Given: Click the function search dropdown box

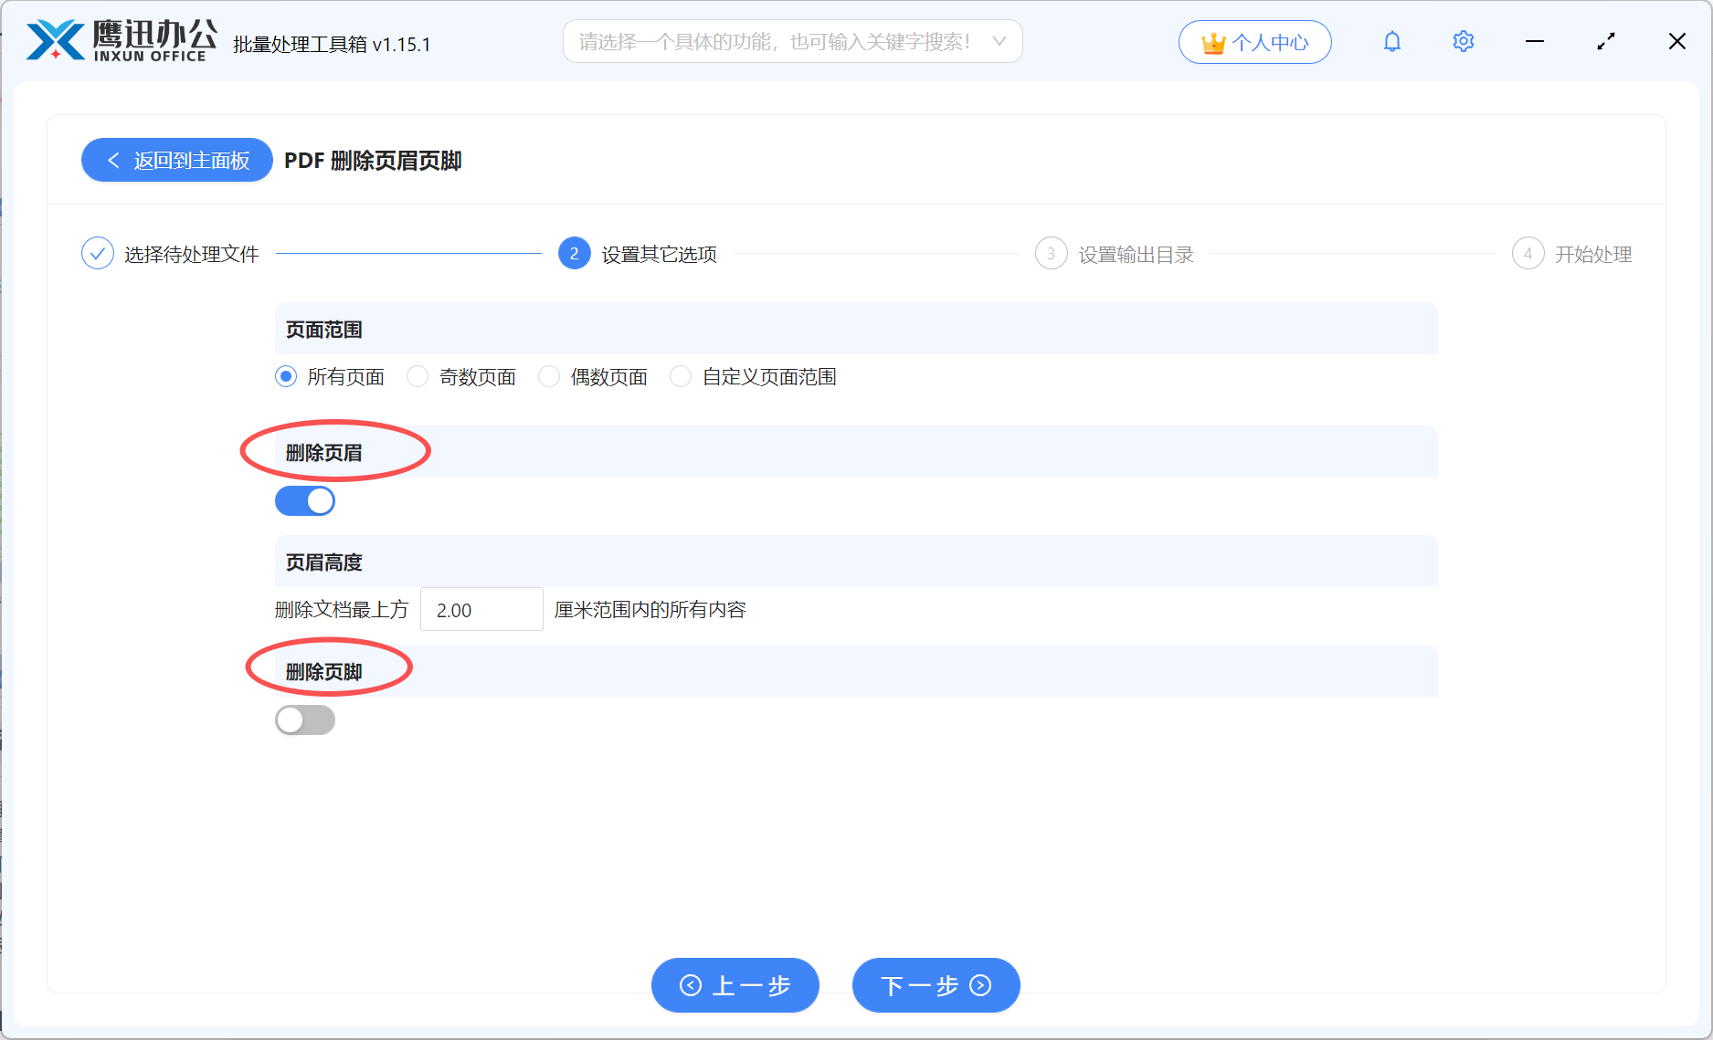Looking at the screenshot, I should coord(792,42).
